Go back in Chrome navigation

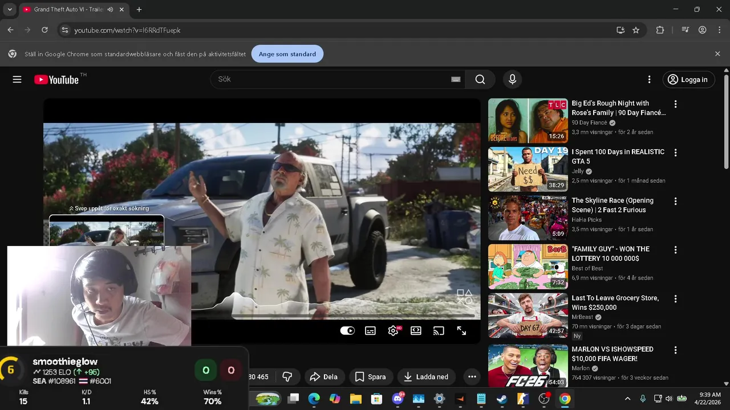tap(10, 30)
